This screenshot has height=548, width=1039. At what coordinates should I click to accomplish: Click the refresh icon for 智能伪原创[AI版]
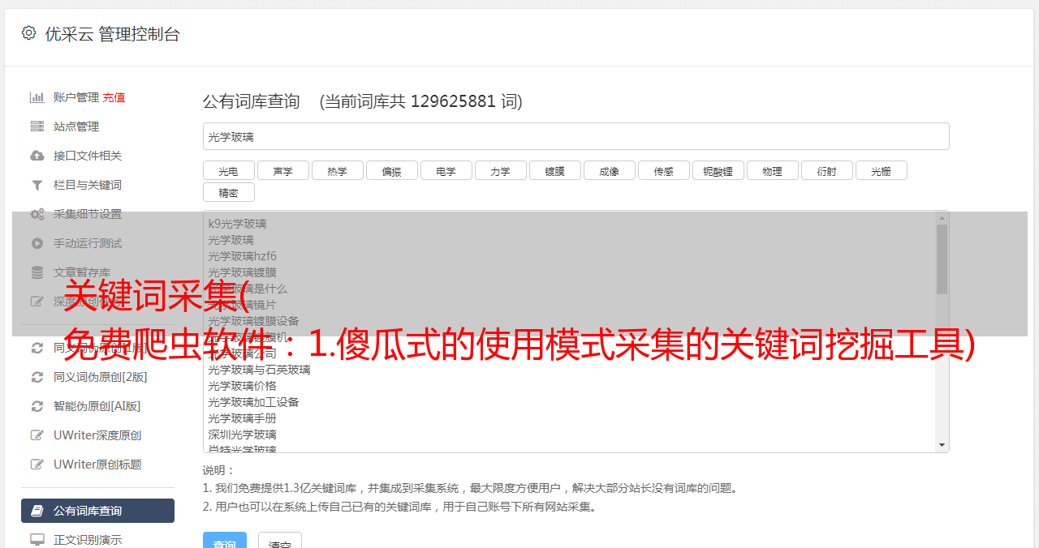[x=37, y=406]
